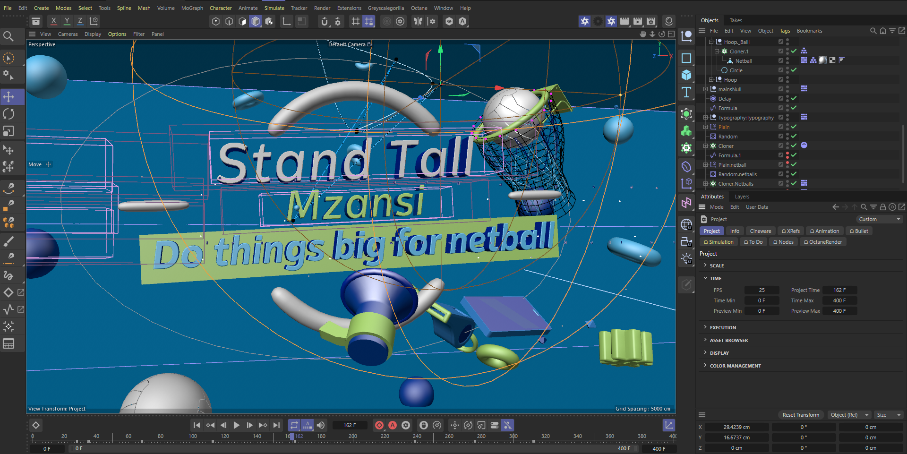The width and height of the screenshot is (907, 454).
Task: Open the MoGraph menu
Action: pos(192,8)
